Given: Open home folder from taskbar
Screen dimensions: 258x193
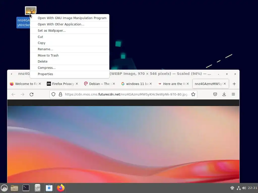Looking at the screenshot, I should pos(14,188).
